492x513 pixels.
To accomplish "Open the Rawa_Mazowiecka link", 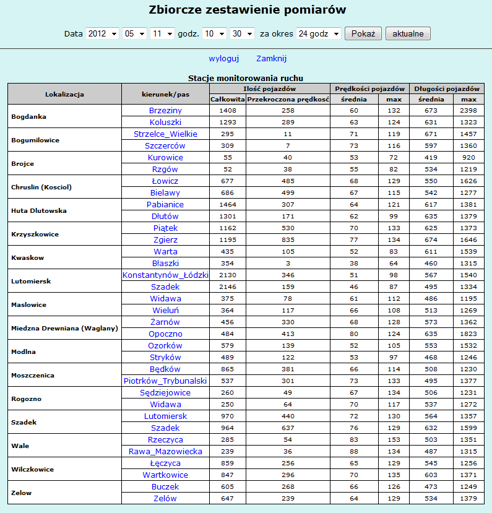I will [165, 452].
